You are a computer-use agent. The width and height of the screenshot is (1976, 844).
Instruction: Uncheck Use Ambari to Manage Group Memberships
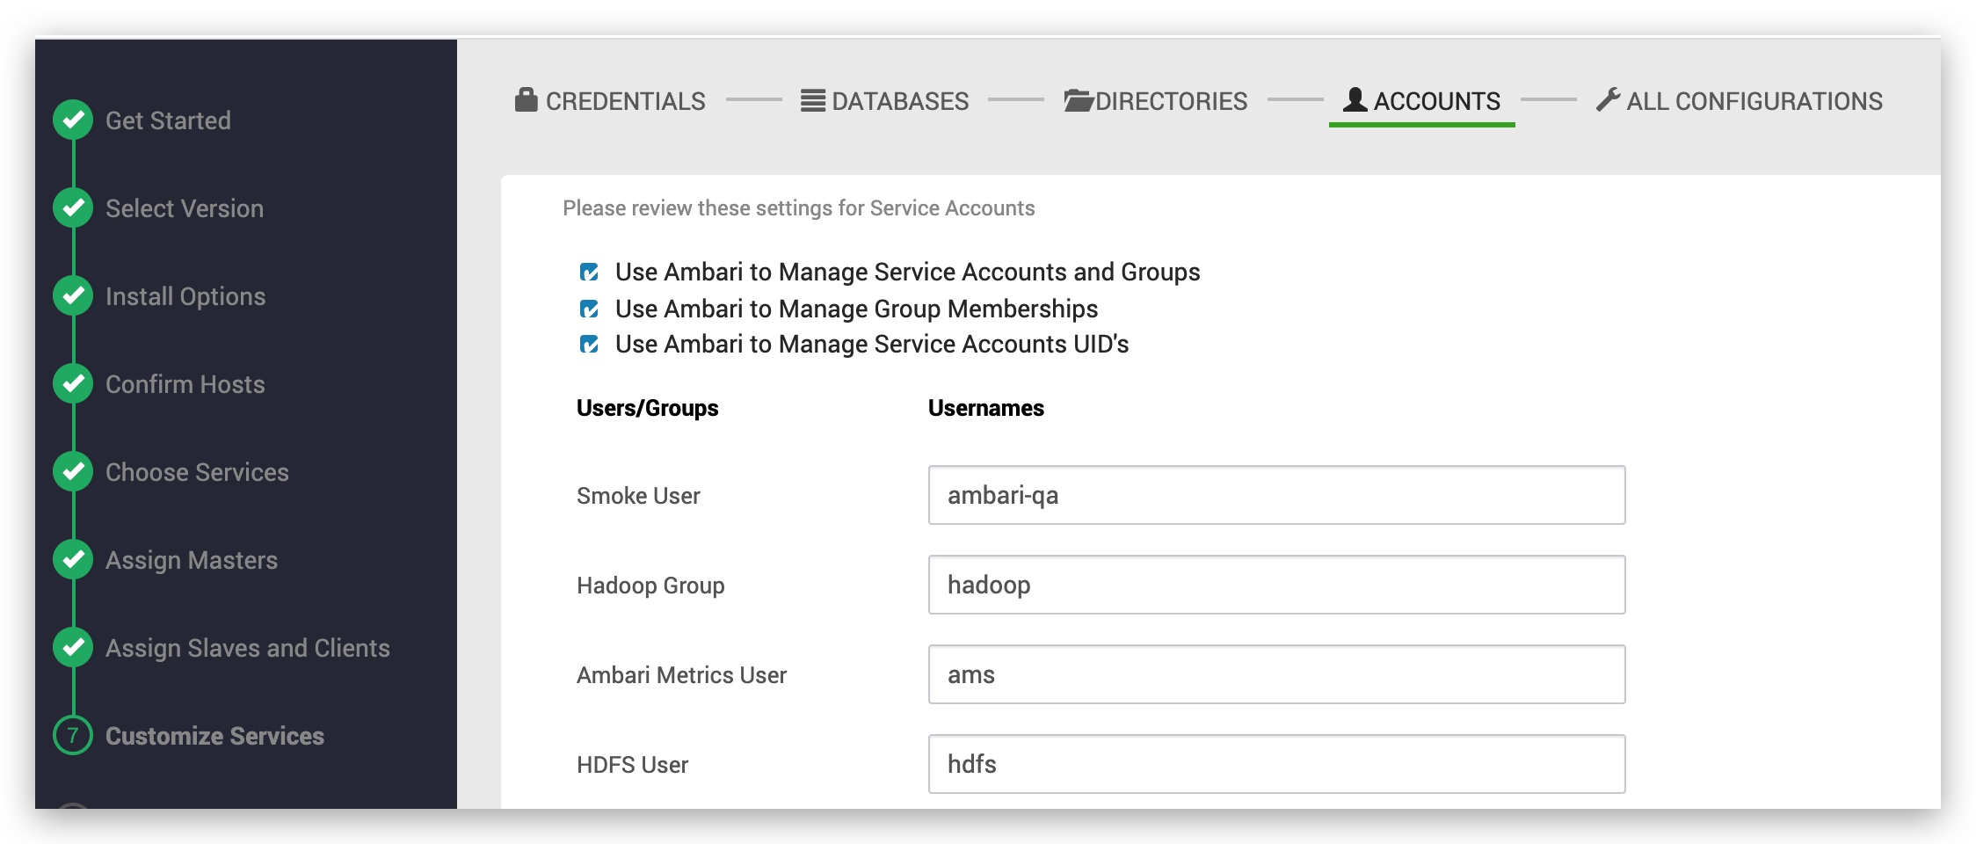[x=589, y=309]
